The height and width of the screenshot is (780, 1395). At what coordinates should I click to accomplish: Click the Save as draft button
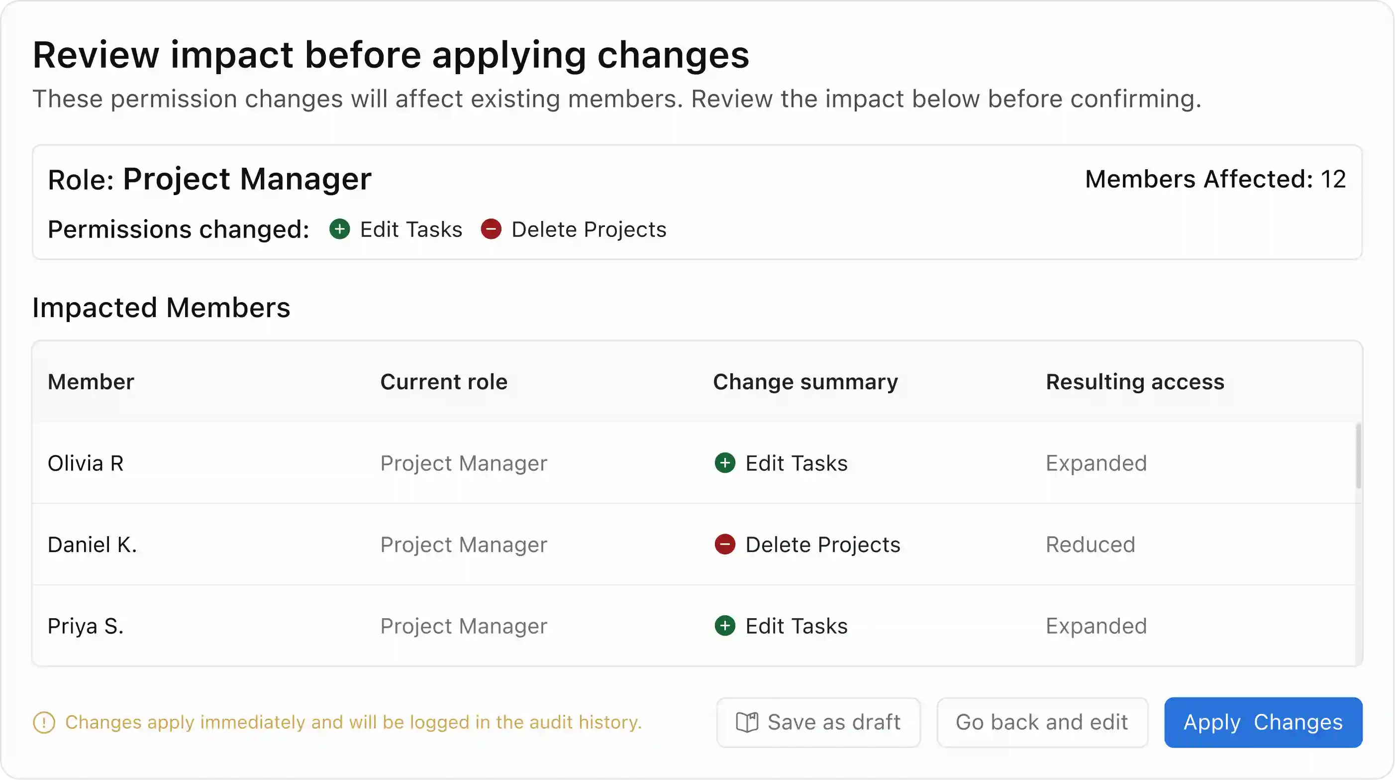tap(818, 723)
